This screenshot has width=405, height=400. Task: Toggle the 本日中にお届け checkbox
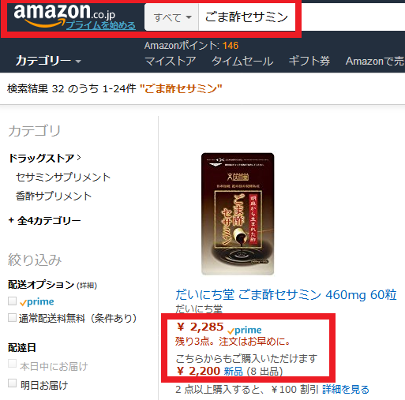[x=12, y=364]
